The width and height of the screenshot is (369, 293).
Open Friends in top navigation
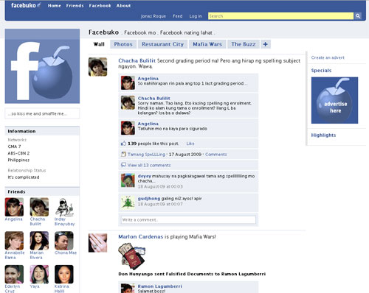point(75,6)
